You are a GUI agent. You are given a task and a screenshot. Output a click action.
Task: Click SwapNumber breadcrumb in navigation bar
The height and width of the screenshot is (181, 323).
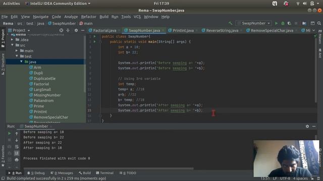(x=62, y=24)
